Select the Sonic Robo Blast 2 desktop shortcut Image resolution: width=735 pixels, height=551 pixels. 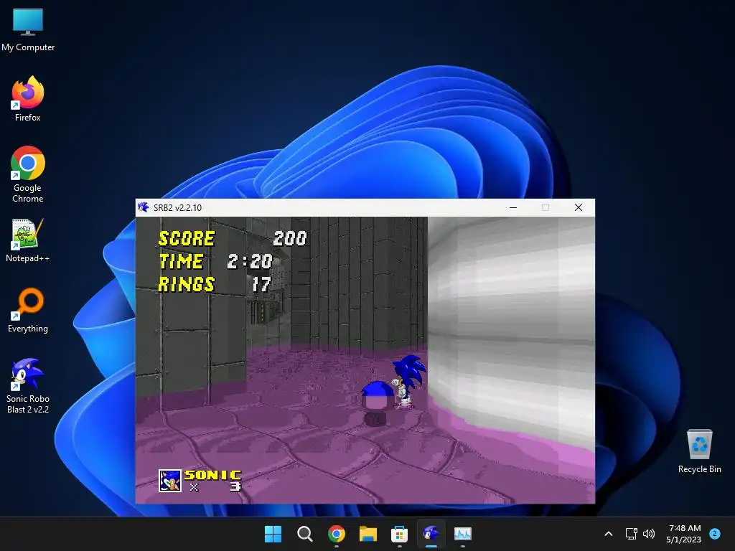28,385
